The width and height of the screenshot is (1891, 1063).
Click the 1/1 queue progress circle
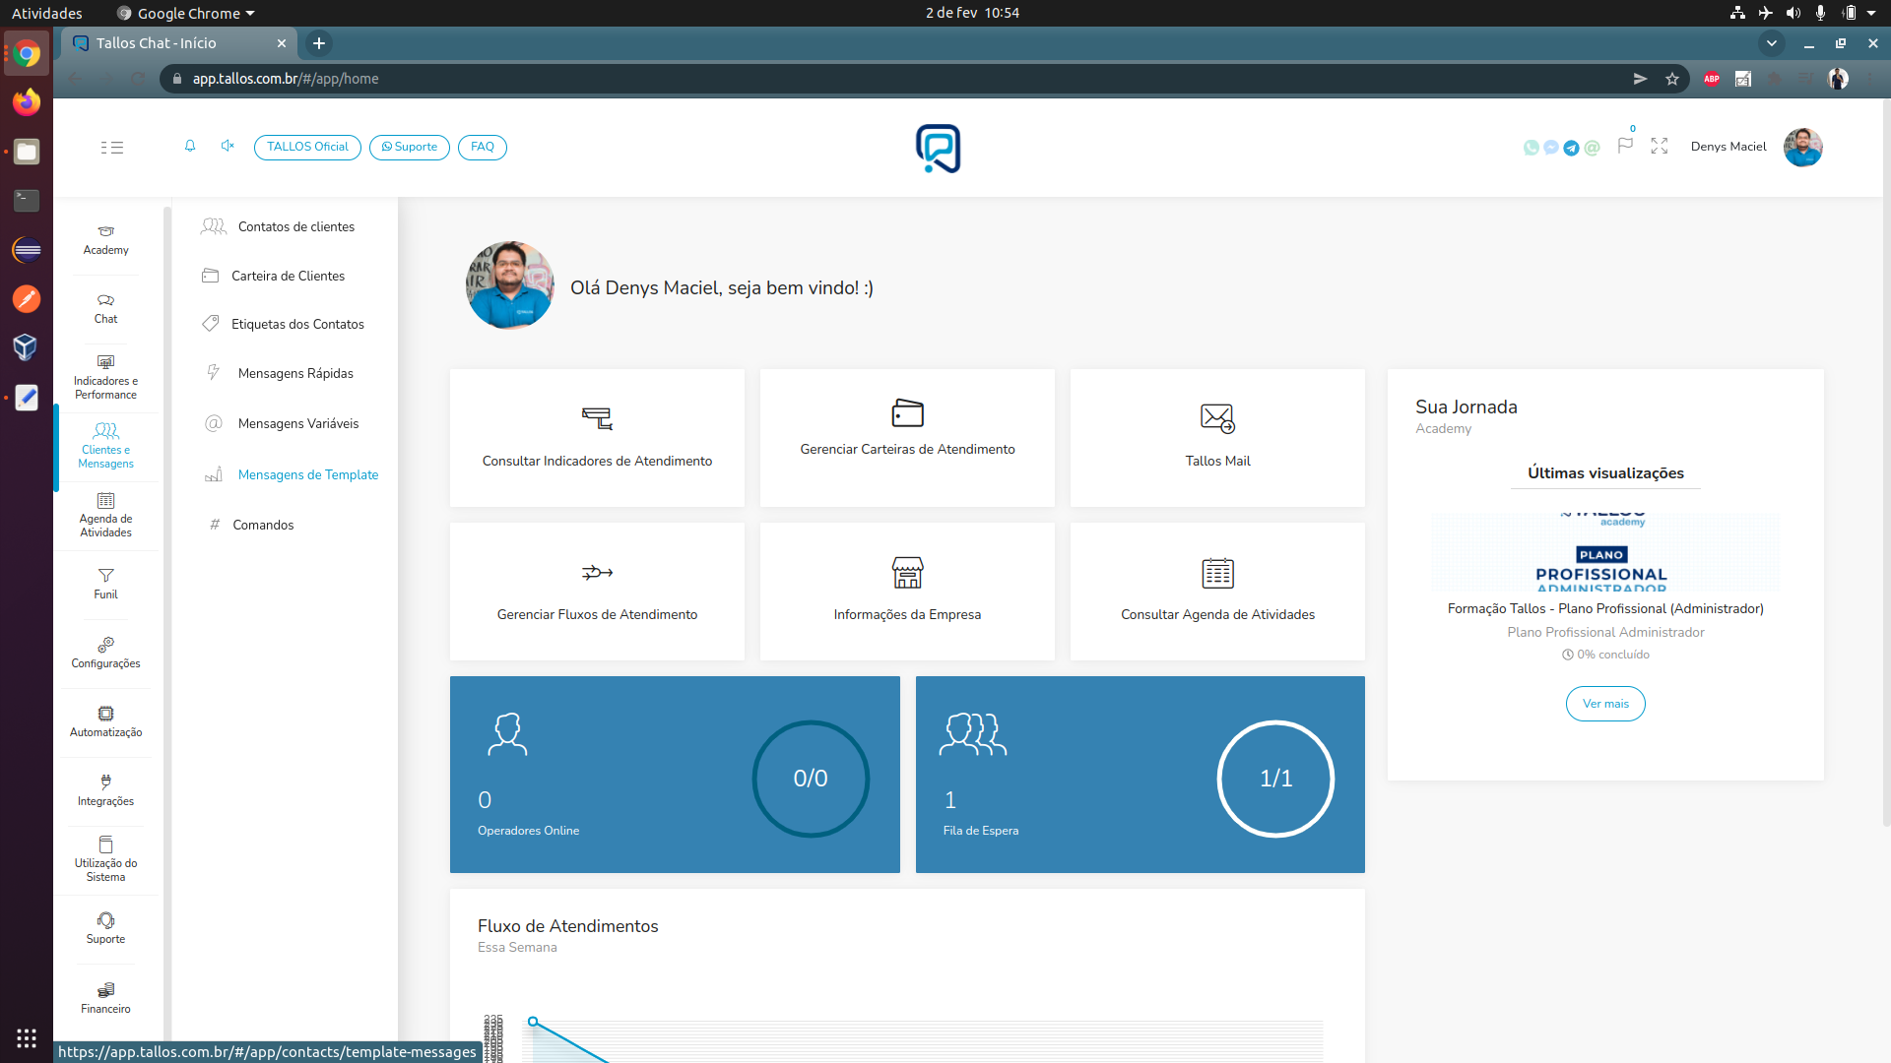(1275, 779)
